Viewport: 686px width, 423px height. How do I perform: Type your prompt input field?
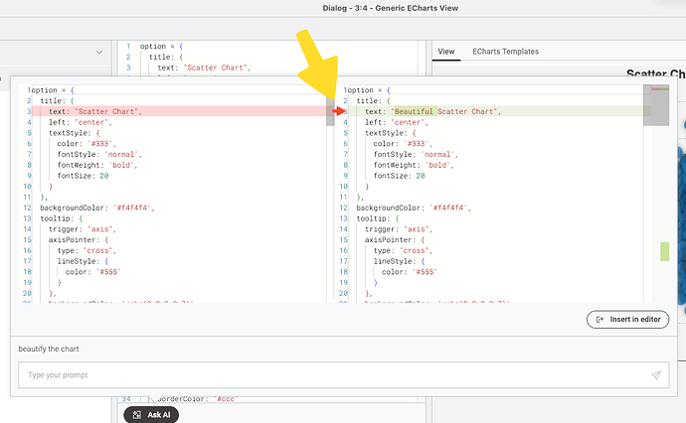click(x=343, y=375)
